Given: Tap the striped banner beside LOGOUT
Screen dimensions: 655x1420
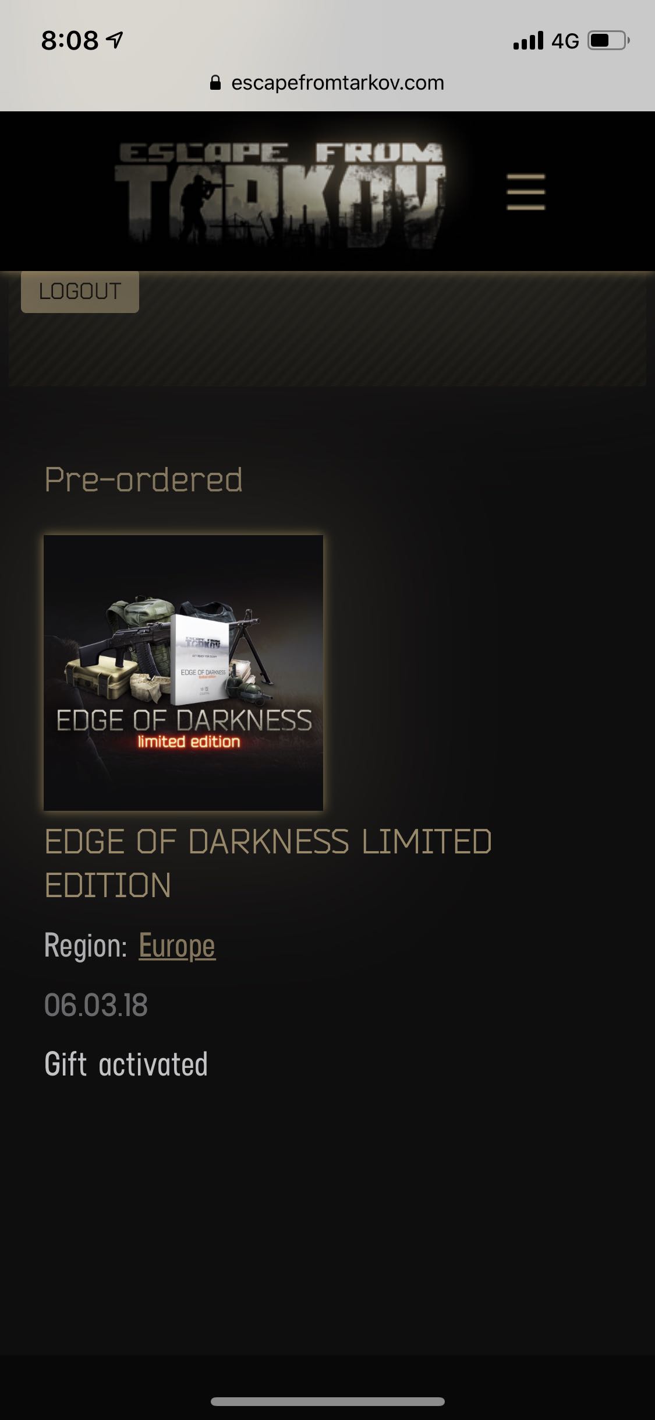Looking at the screenshot, I should point(392,328).
